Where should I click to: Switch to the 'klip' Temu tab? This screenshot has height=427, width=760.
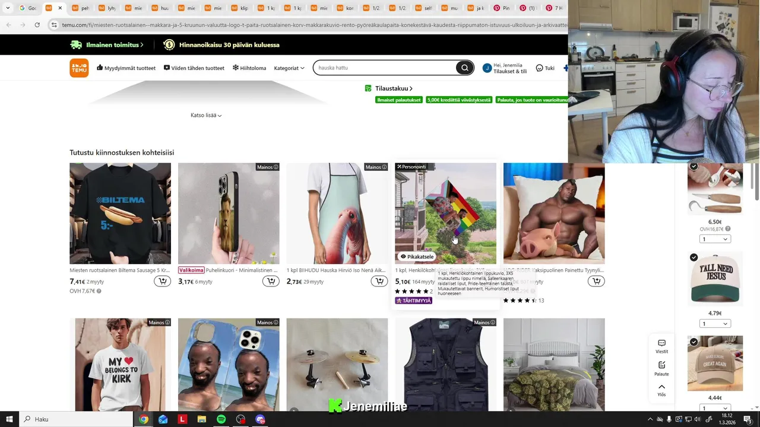pos(239,8)
